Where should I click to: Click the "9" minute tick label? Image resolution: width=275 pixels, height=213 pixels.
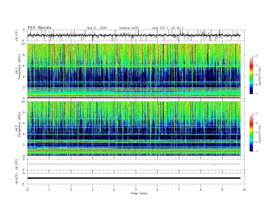[222, 190]
